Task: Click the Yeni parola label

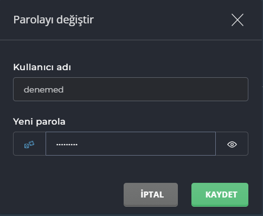Action: [39, 121]
